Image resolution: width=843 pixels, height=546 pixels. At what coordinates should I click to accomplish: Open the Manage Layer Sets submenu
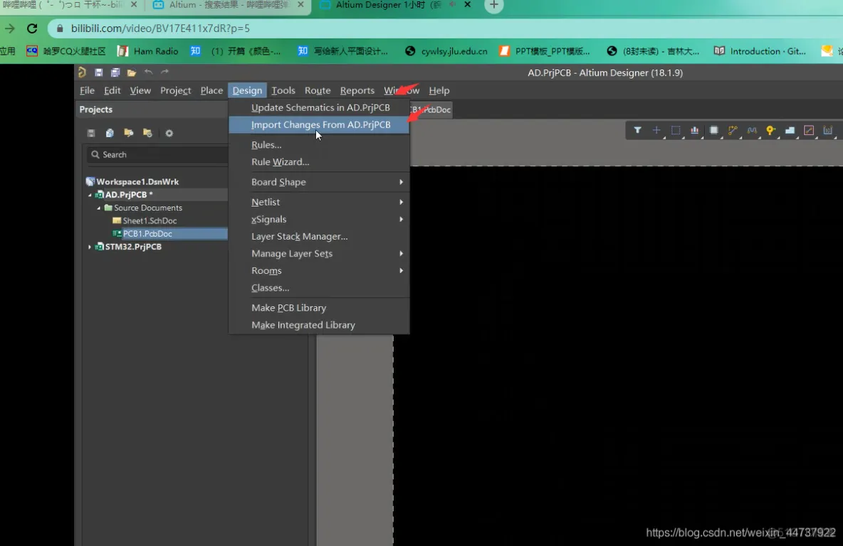(x=320, y=253)
